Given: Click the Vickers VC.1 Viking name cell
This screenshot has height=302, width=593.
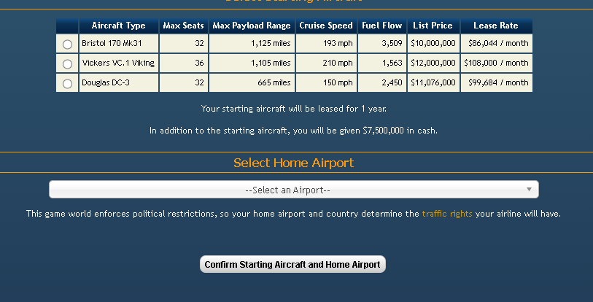Looking at the screenshot, I should (119, 63).
